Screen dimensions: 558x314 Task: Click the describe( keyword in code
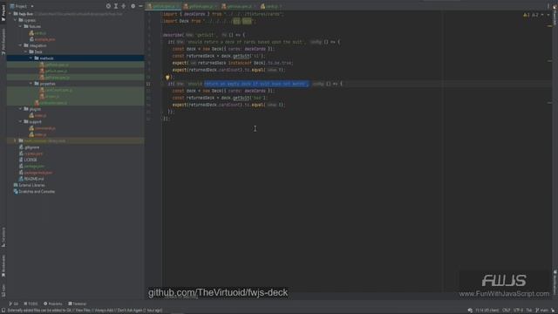click(174, 35)
